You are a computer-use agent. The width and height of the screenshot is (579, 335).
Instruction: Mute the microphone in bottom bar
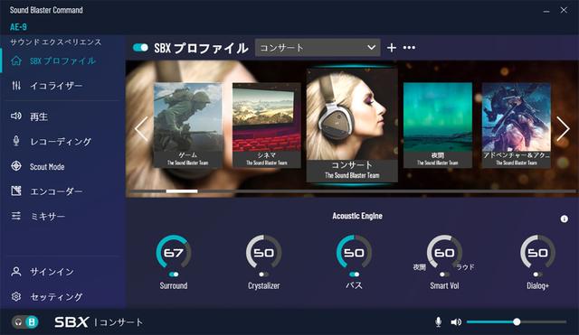pos(438,322)
